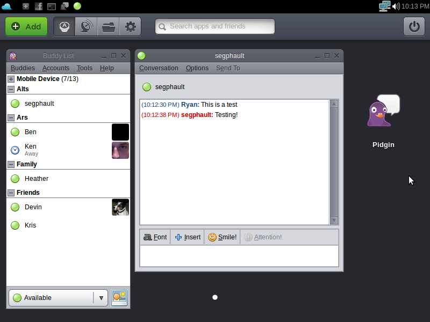Collapse the Family group
Image resolution: width=430 pixels, height=322 pixels.
[11, 164]
